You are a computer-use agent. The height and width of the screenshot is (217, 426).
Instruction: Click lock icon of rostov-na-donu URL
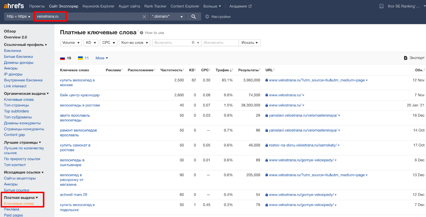(x=267, y=145)
